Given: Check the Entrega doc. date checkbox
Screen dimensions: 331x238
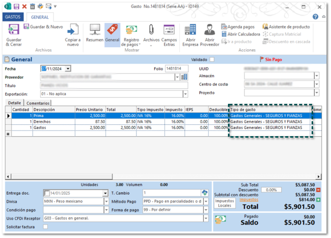Looking at the screenshot, I should click(47, 193).
